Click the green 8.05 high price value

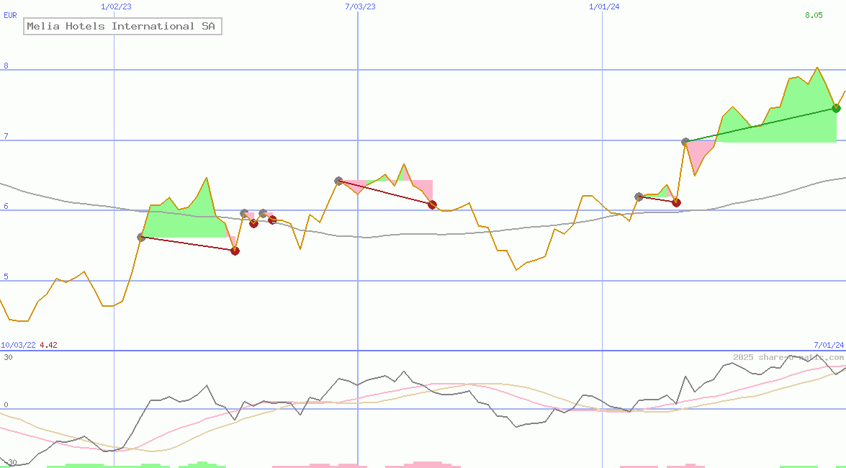click(814, 15)
